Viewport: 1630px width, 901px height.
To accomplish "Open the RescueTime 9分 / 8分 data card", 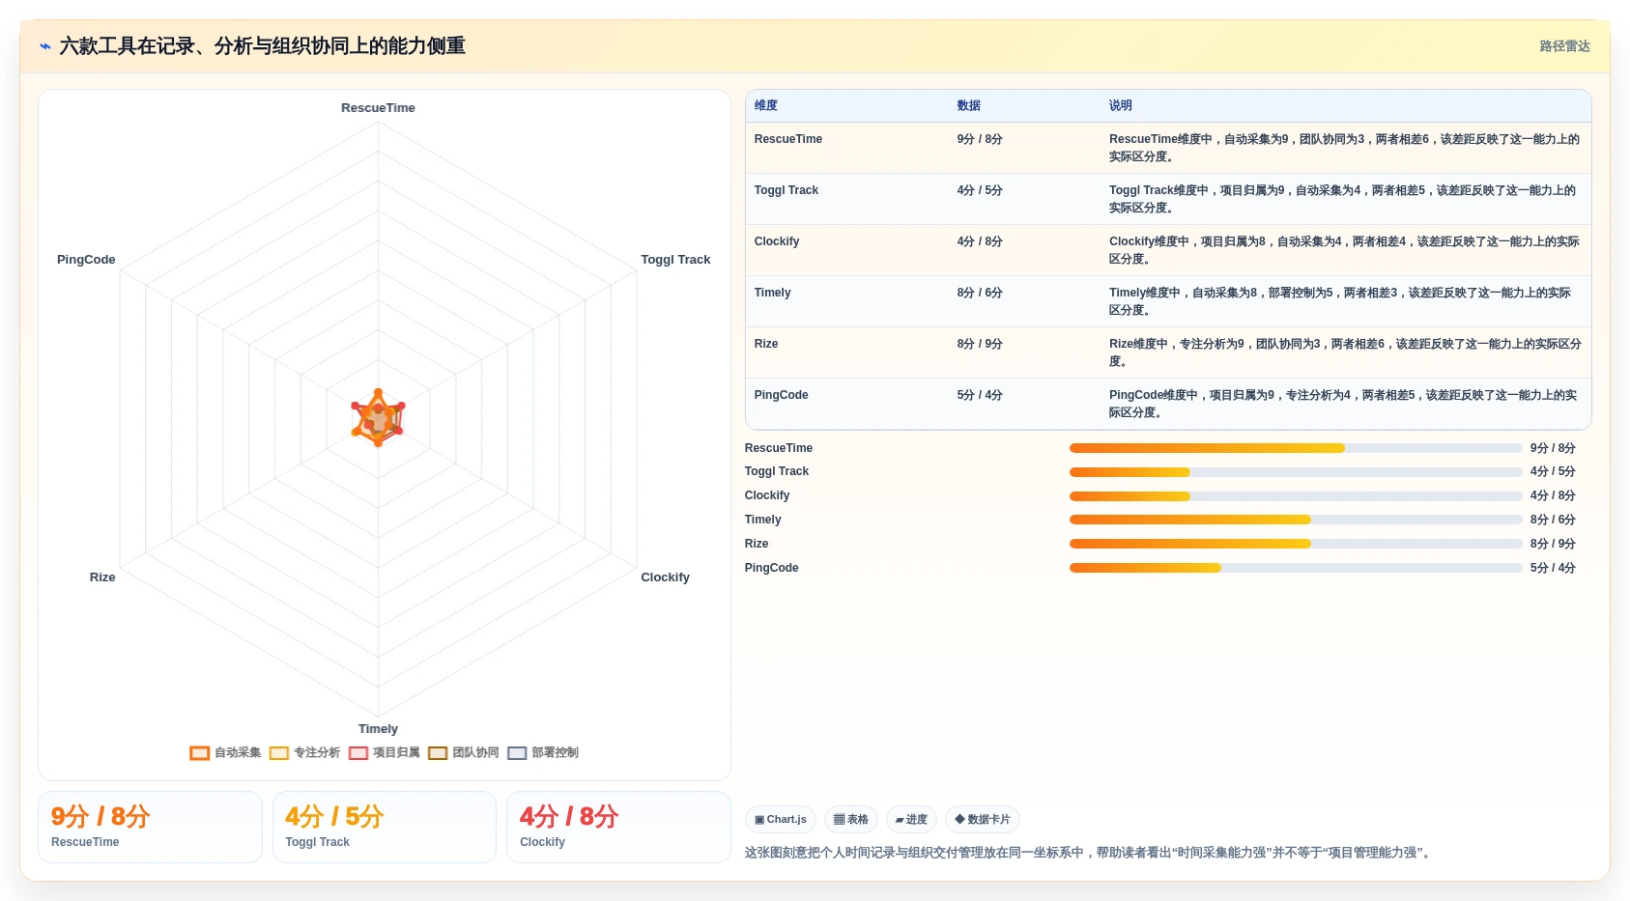I will (150, 828).
